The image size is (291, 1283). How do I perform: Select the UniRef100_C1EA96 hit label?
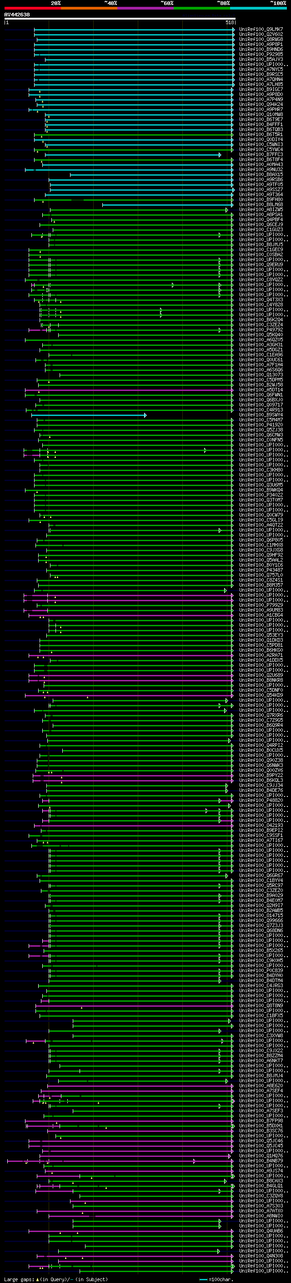click(261, 355)
